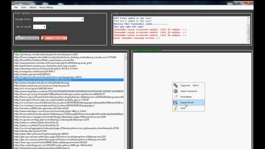Click the url's added to the list log line
This screenshot has height=149, width=265.
pos(132,21)
